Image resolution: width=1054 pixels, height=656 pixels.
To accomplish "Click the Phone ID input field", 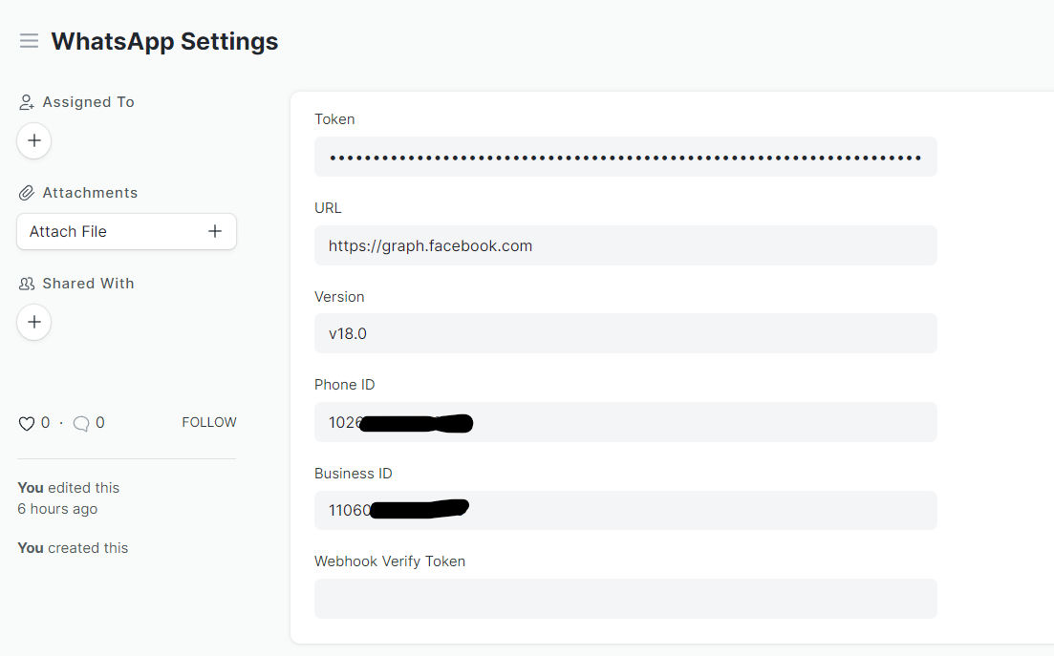I will click(625, 422).
